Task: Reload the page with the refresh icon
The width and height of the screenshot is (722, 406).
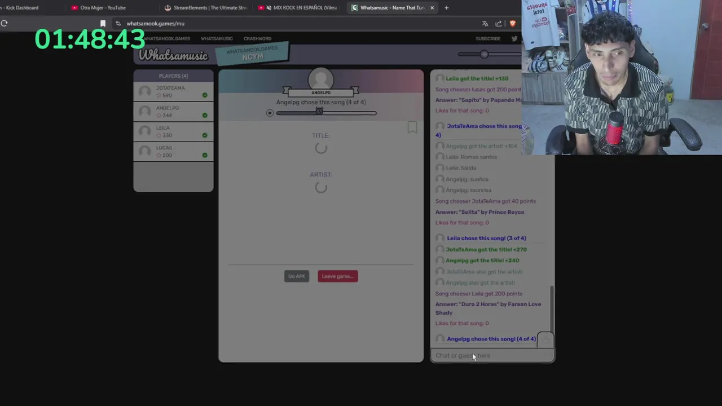Action: [x=4, y=24]
